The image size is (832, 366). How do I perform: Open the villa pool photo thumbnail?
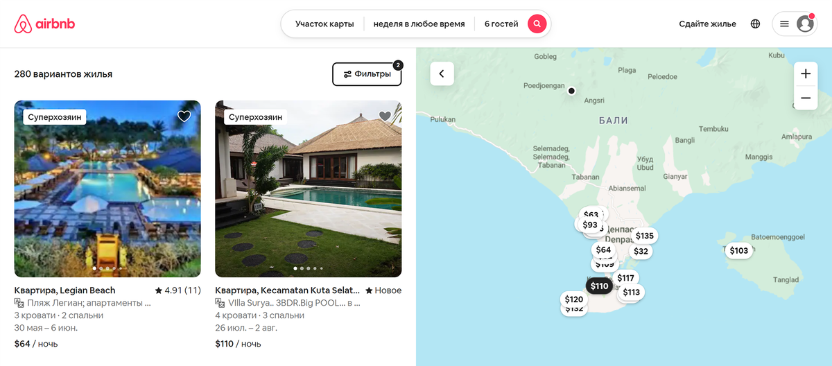[x=309, y=189]
